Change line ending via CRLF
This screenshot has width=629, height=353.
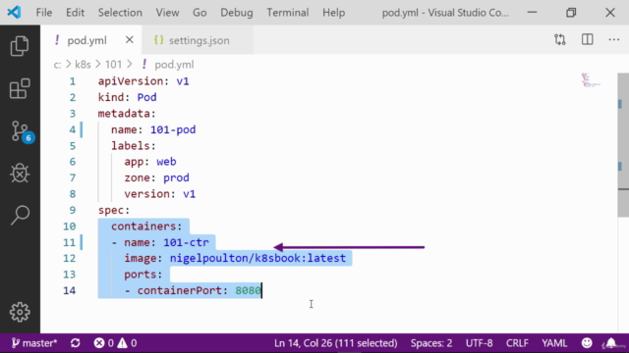click(x=517, y=343)
